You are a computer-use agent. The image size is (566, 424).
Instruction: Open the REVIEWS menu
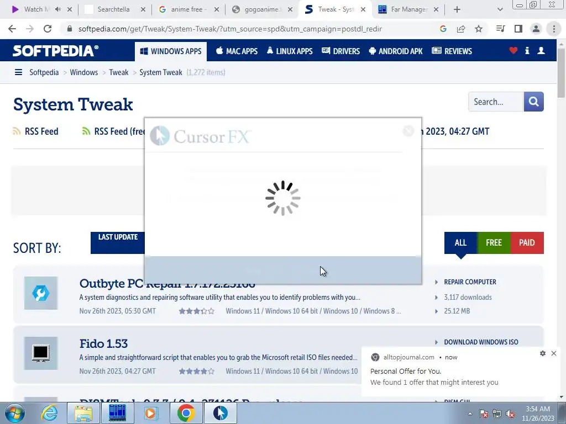[452, 51]
